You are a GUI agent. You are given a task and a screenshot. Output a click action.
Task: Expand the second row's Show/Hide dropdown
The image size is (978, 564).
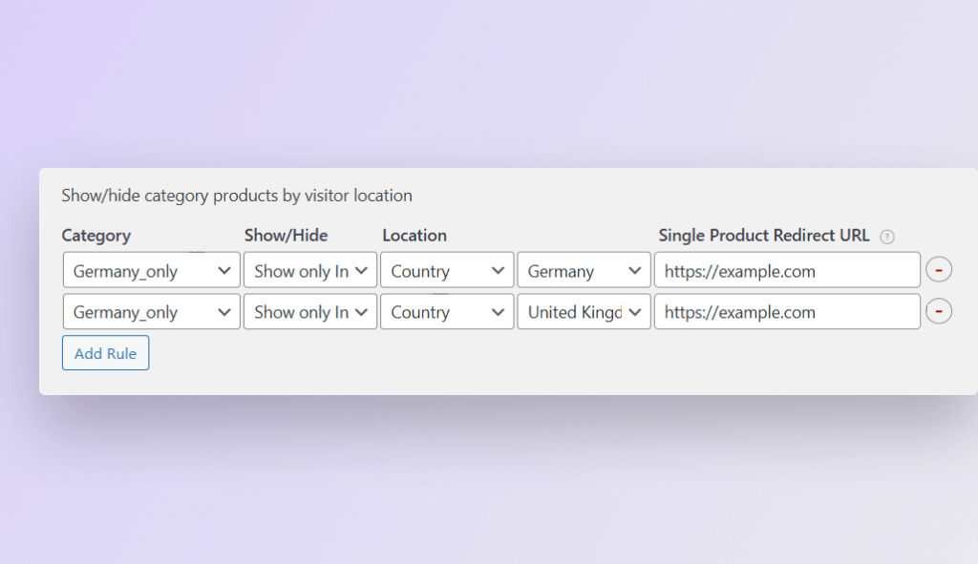[x=310, y=312]
